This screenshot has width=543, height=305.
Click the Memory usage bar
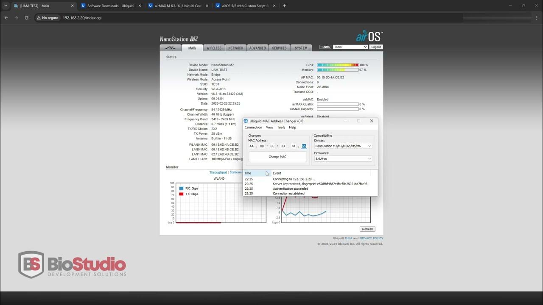point(338,70)
